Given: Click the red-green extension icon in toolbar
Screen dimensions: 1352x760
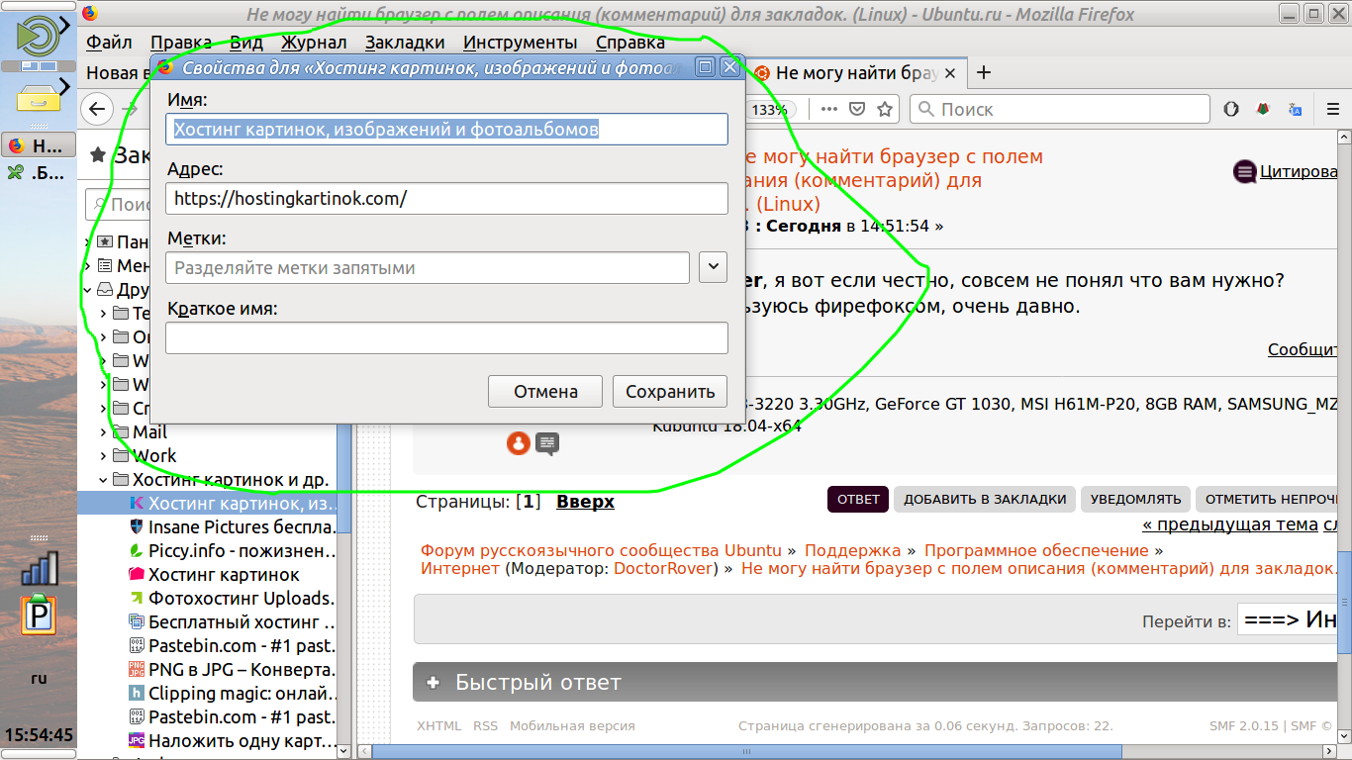Looking at the screenshot, I should pyautogui.click(x=1264, y=109).
